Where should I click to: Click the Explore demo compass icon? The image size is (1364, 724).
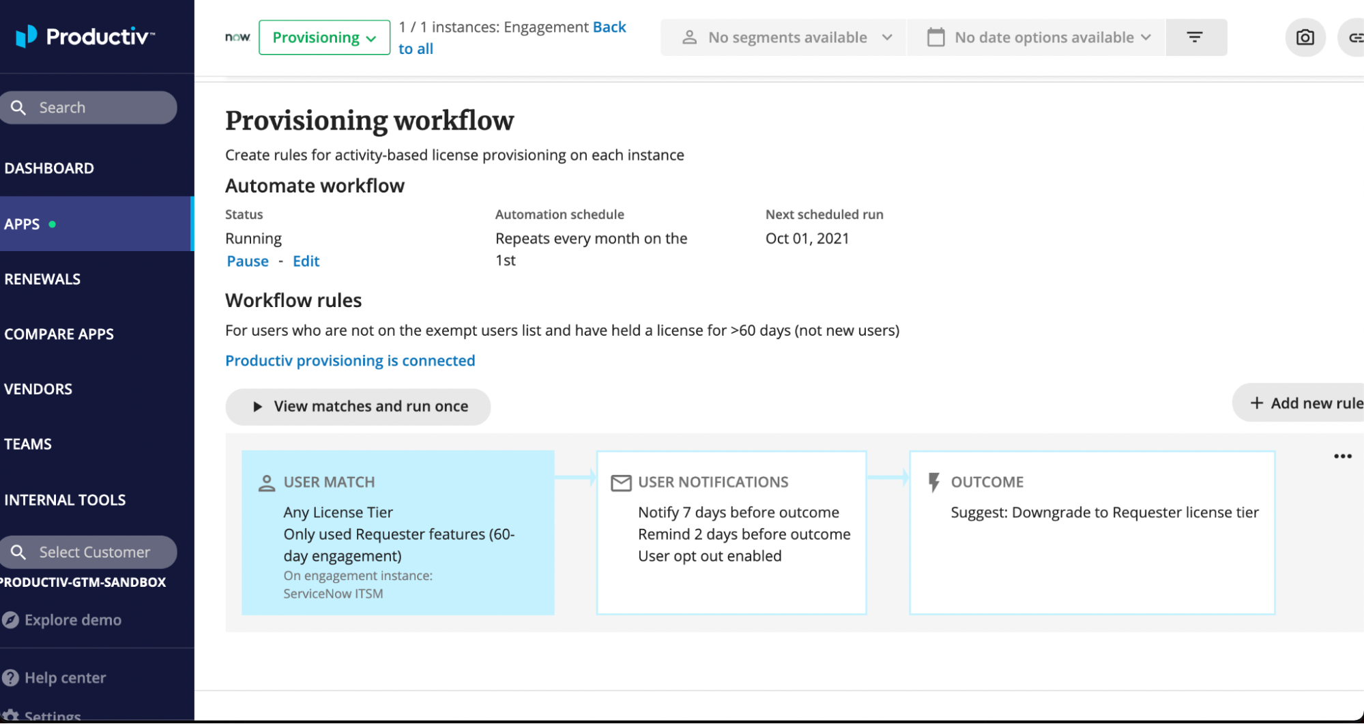(11, 620)
